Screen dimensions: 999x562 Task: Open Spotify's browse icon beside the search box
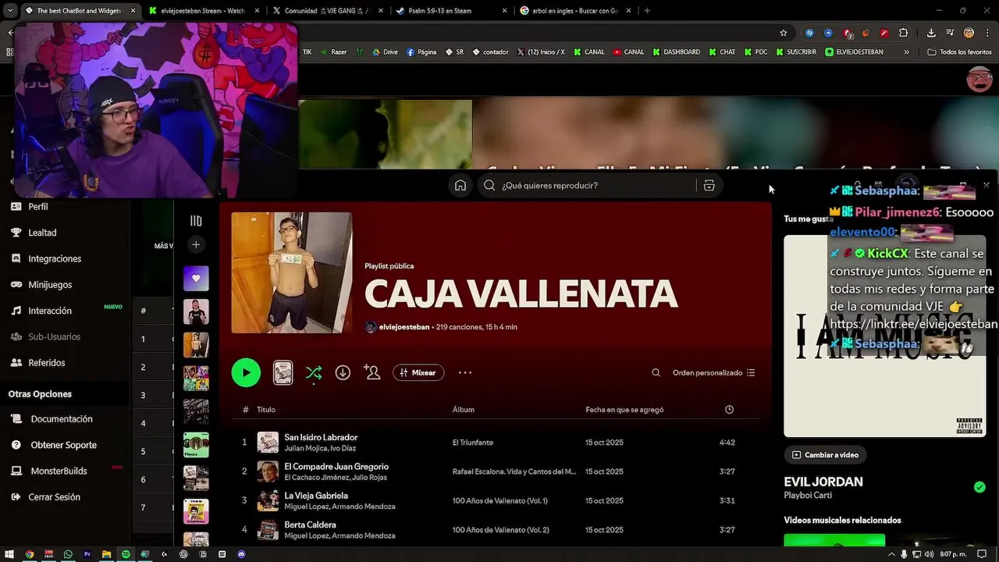709,185
